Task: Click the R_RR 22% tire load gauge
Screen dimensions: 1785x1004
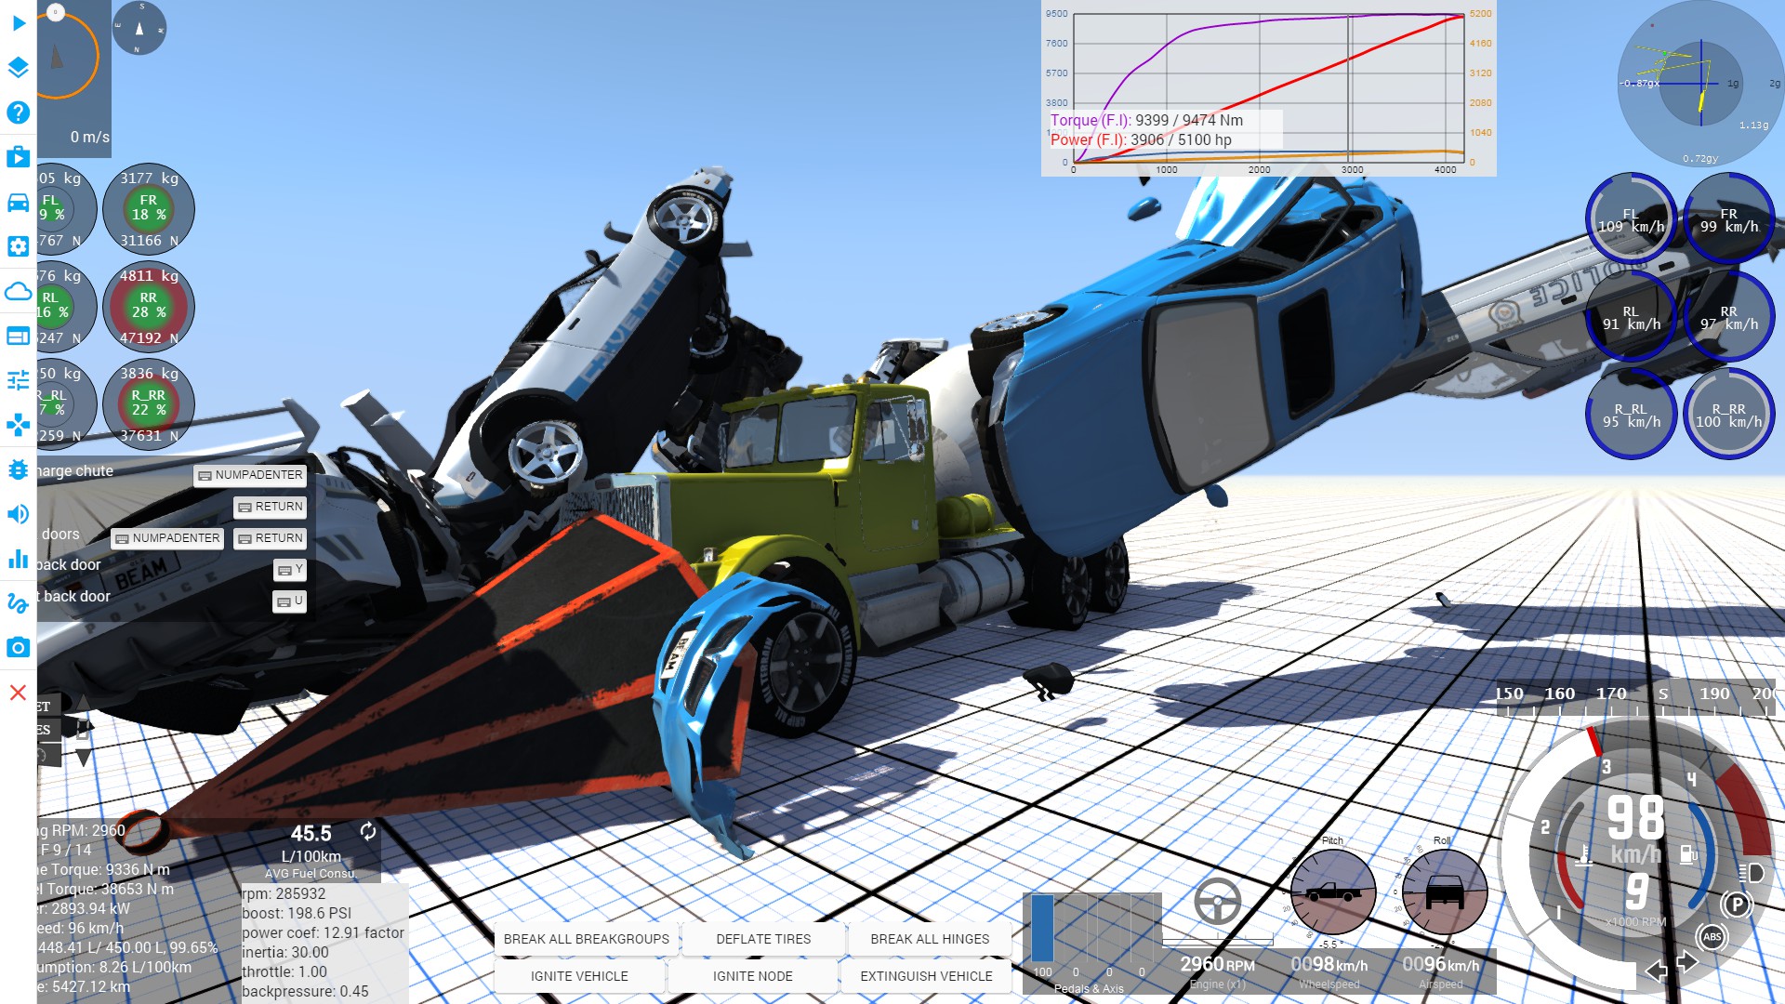Action: tap(148, 403)
